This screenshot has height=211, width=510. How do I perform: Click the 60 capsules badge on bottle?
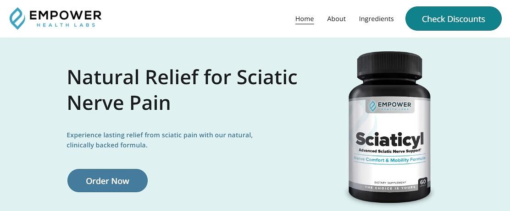pos(423,183)
